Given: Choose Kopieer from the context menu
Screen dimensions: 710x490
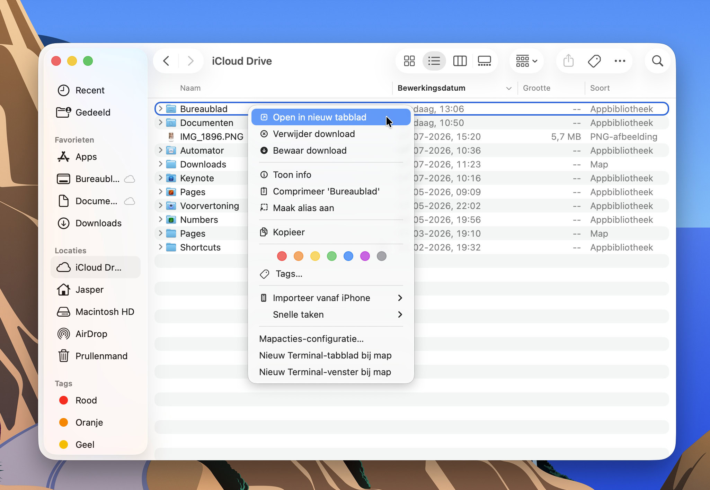Looking at the screenshot, I should coord(331,232).
